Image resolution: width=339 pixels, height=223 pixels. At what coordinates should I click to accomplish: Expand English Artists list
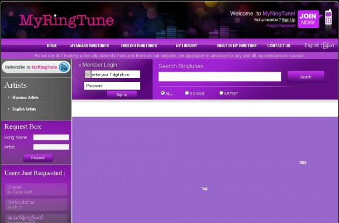(x=24, y=109)
